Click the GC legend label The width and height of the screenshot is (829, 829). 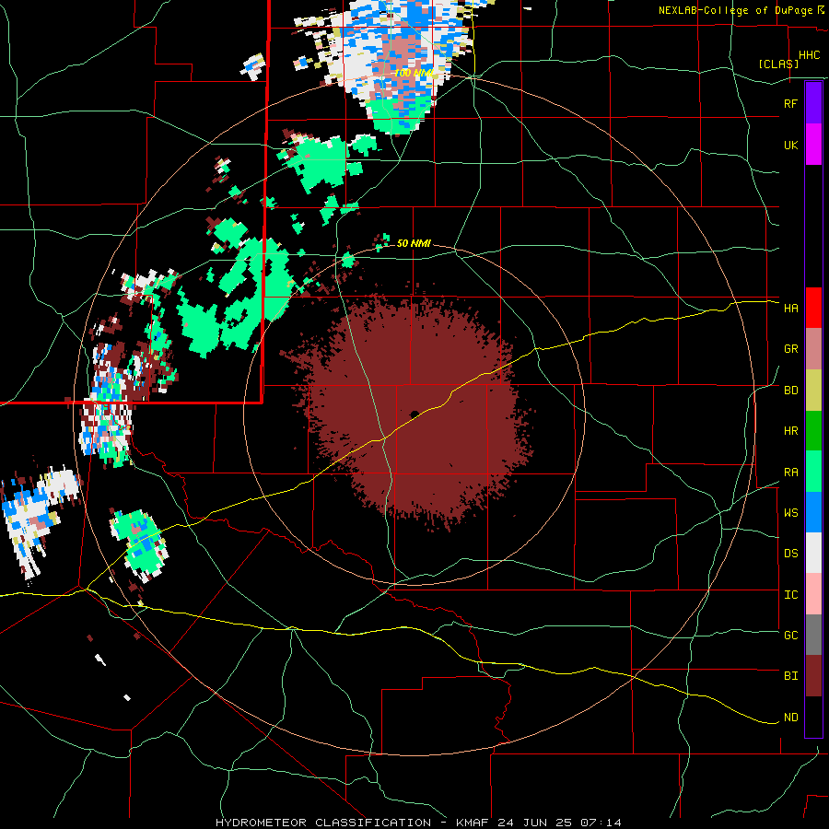coord(791,636)
